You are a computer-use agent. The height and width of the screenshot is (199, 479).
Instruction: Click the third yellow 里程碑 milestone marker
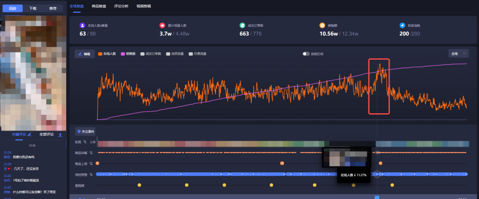(x=224, y=185)
